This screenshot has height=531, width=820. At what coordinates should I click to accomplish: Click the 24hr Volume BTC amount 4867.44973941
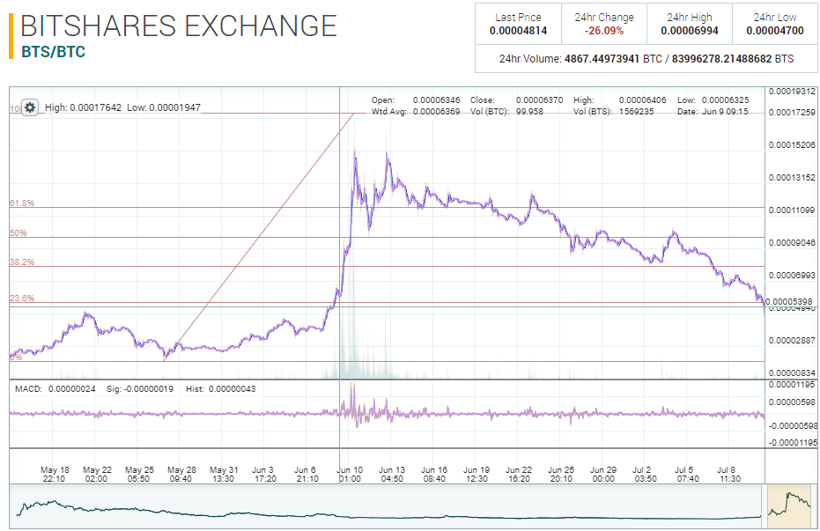(602, 59)
